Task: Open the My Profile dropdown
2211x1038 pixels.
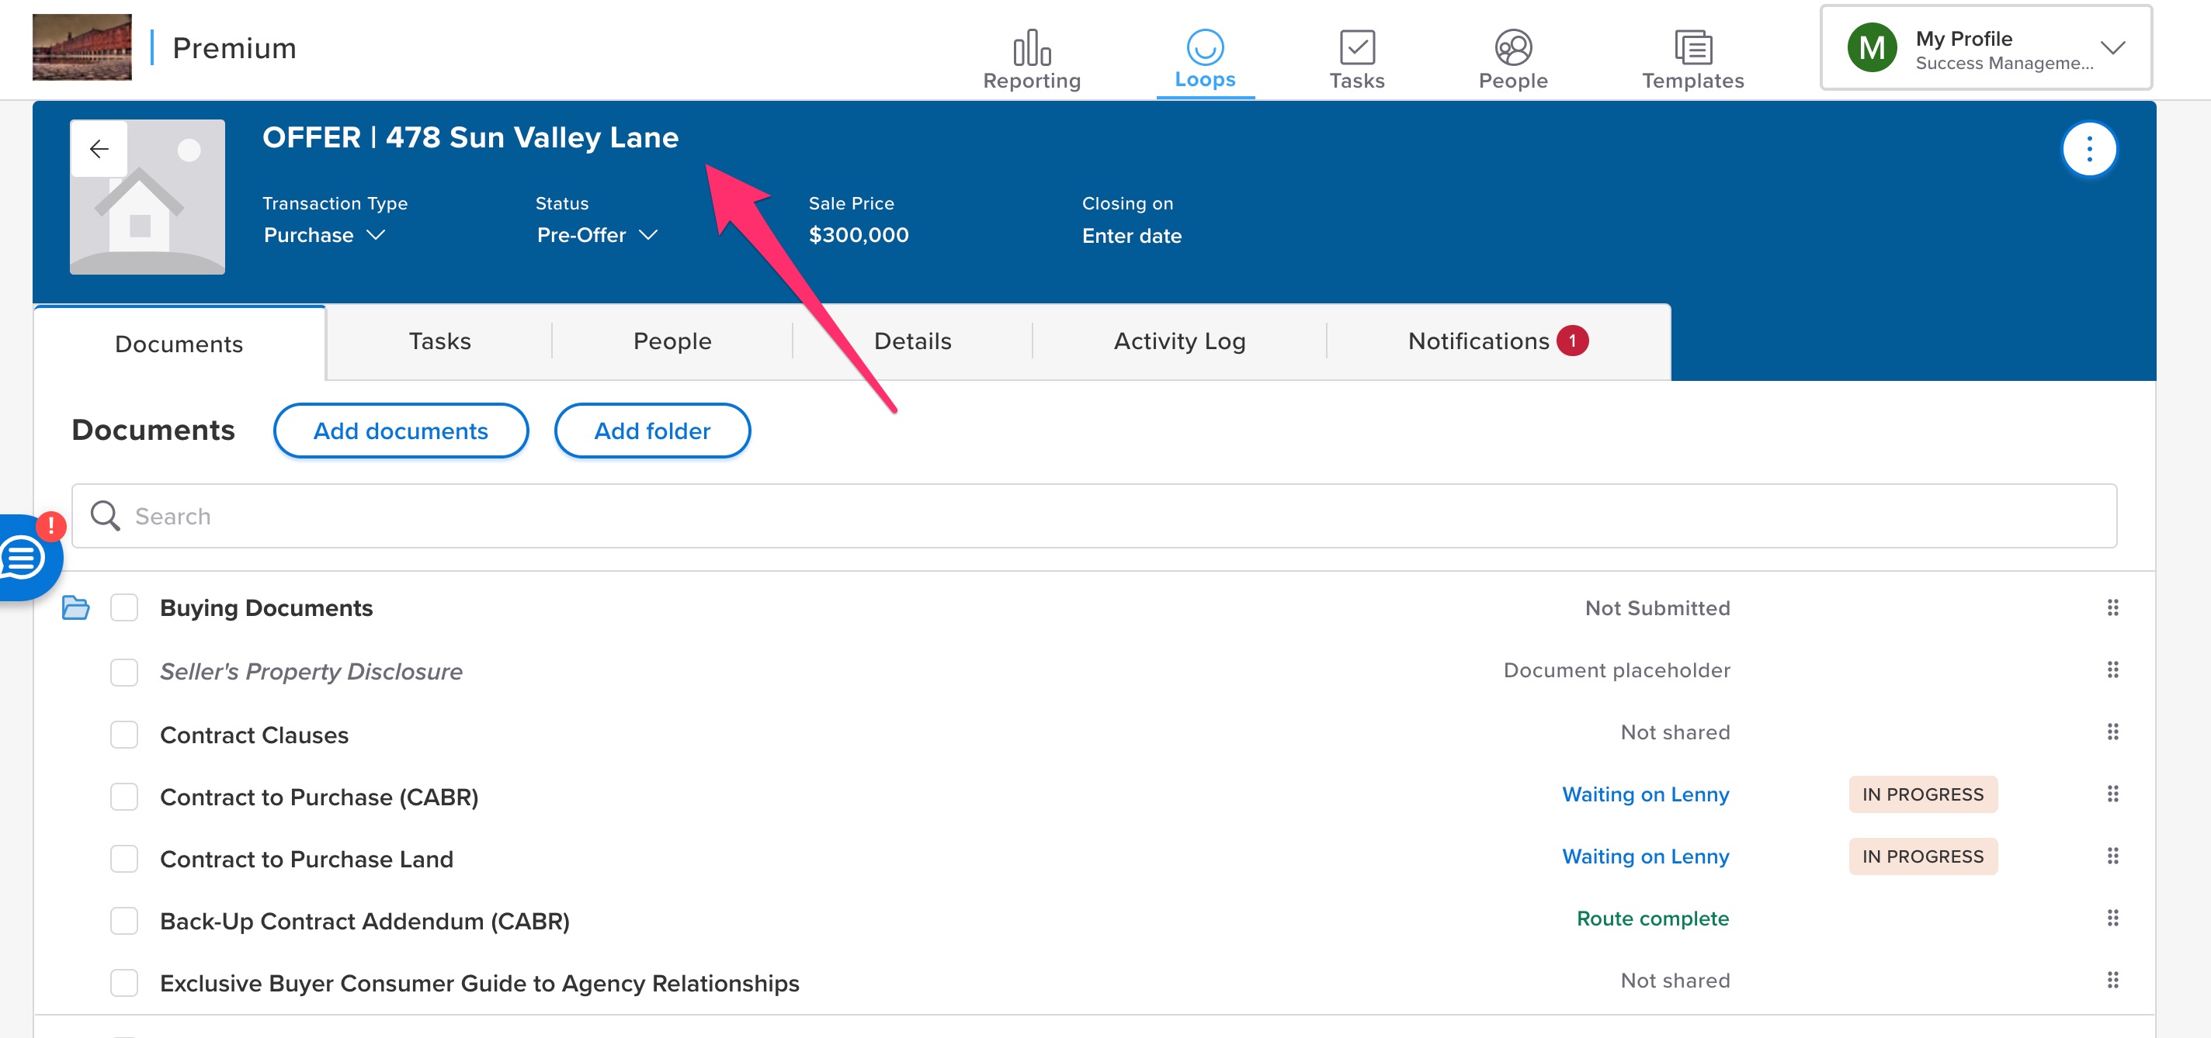Action: click(x=1985, y=48)
